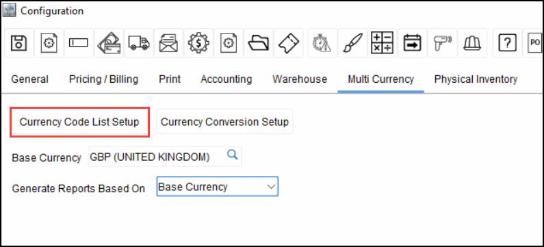Open the Pricing / Billing tab
The height and width of the screenshot is (247, 544).
104,79
